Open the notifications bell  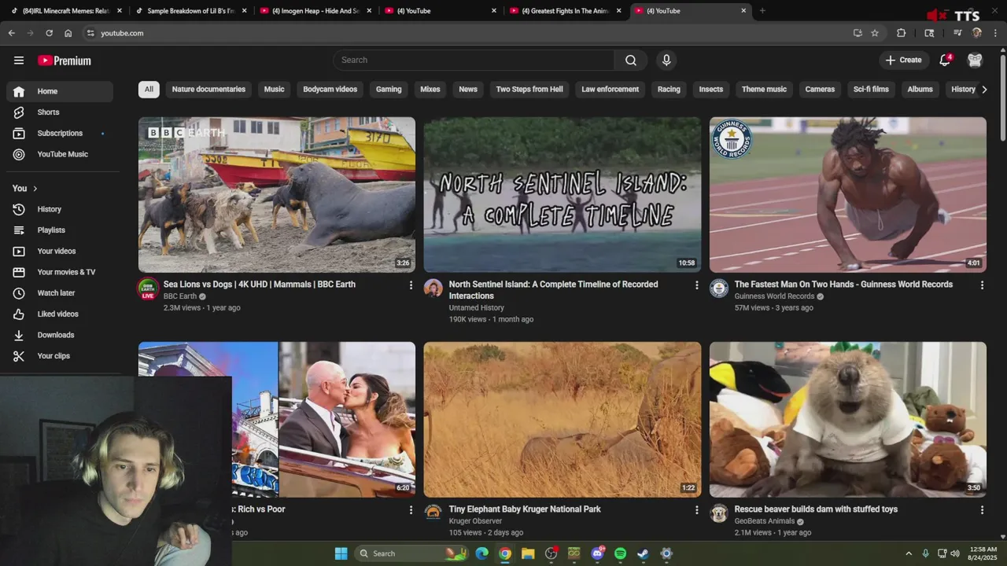[x=946, y=61]
